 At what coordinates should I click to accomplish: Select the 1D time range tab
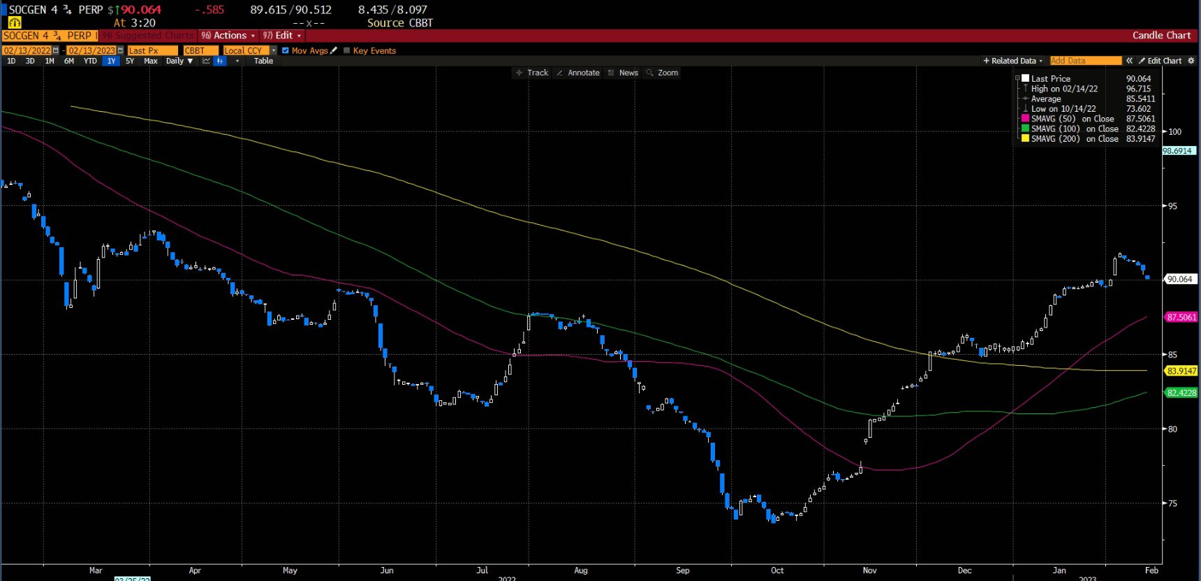pos(11,61)
